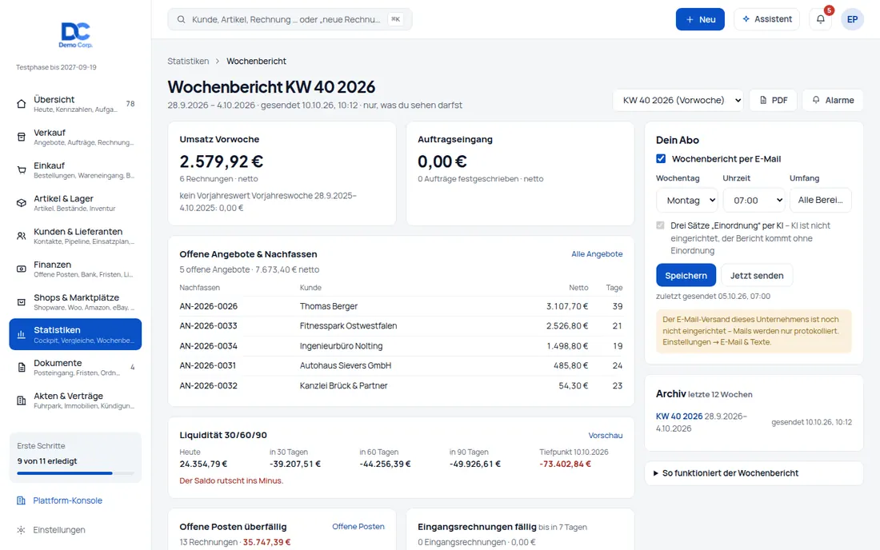This screenshot has height=550, width=880.
Task: Open the KW 40 2026 (Vorwoche) dropdown
Action: click(678, 101)
